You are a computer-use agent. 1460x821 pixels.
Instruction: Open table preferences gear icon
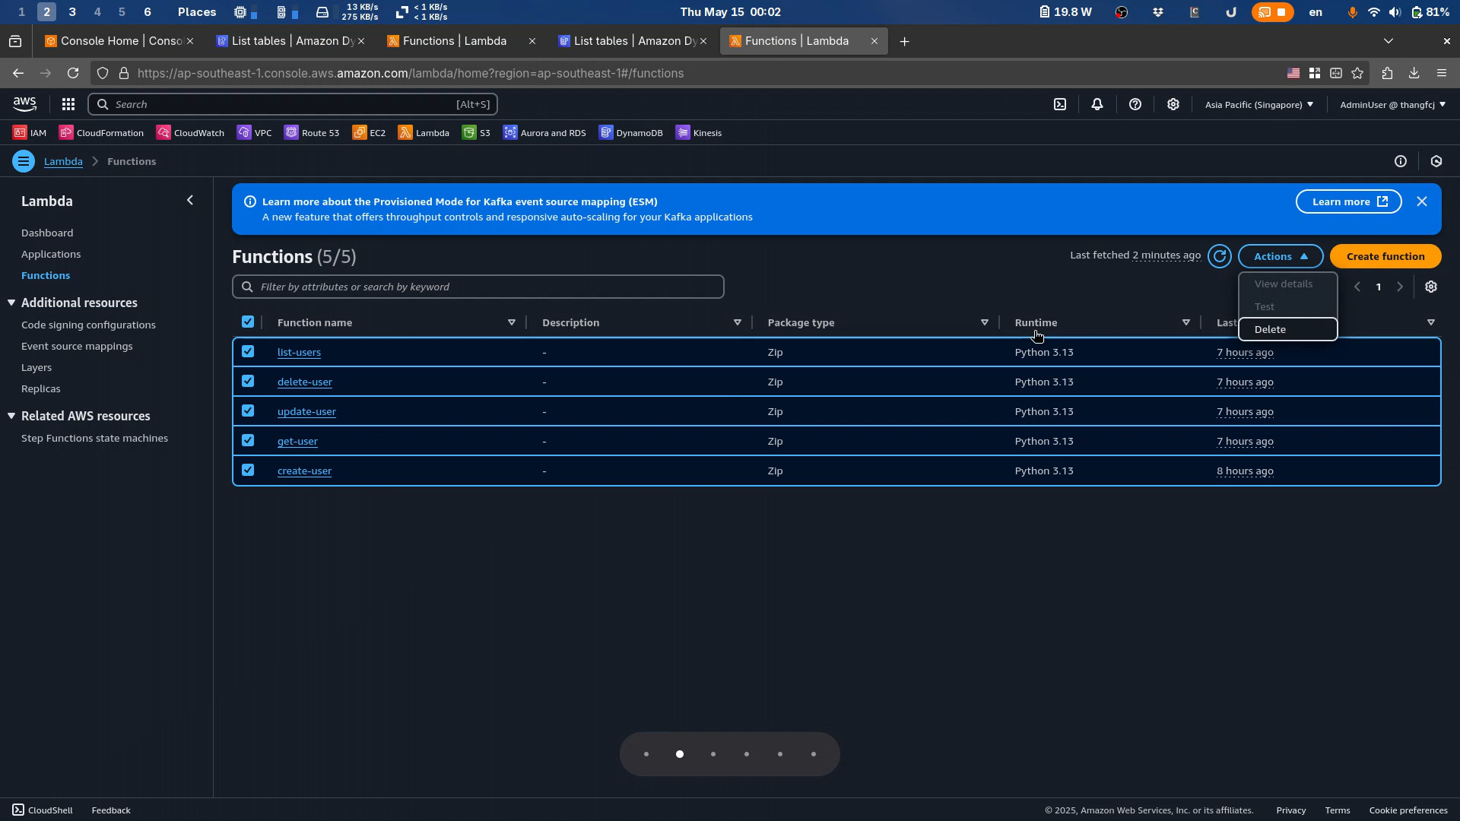tap(1431, 287)
